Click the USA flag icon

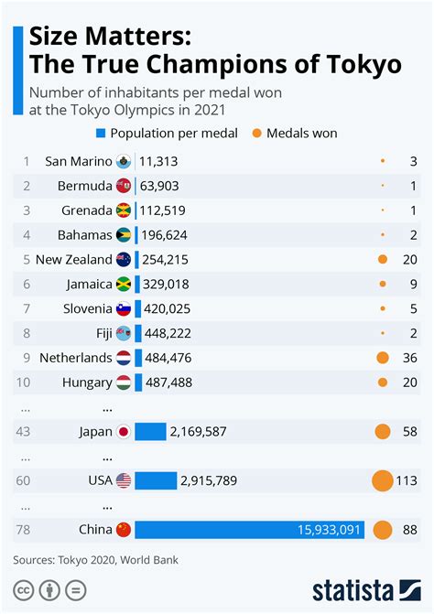tap(124, 480)
